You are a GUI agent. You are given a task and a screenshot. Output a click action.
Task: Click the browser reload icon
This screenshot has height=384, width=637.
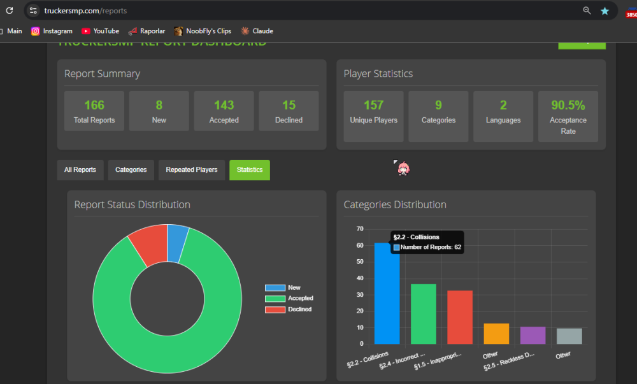point(10,11)
